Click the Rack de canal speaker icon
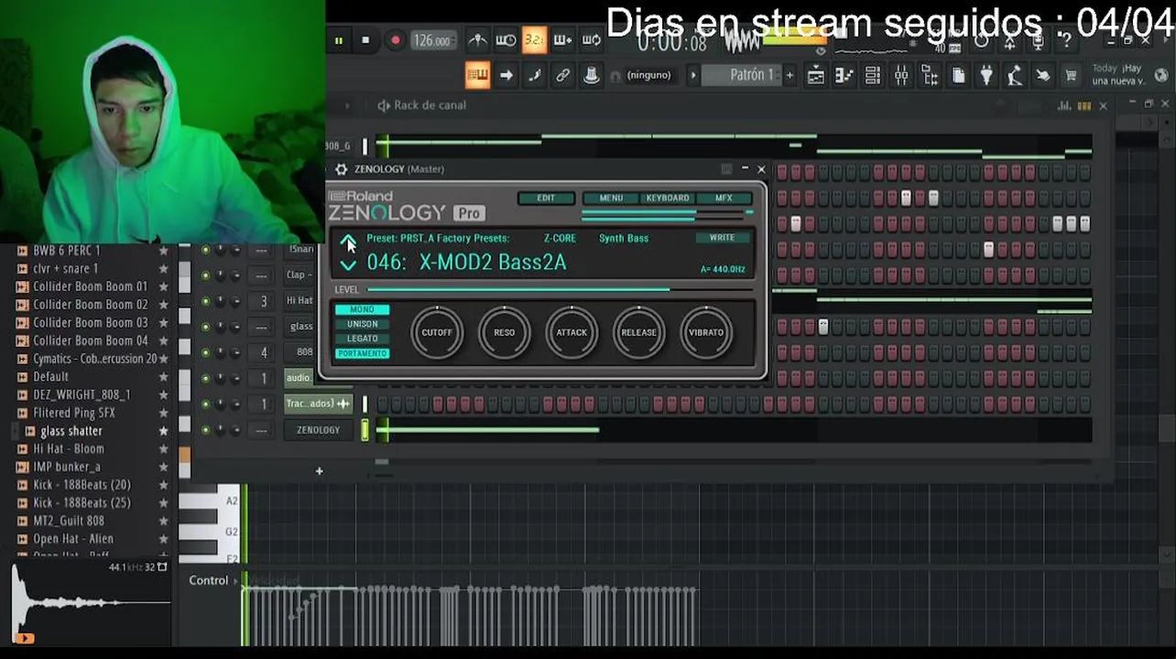Viewport: 1176px width, 659px height. [x=384, y=105]
